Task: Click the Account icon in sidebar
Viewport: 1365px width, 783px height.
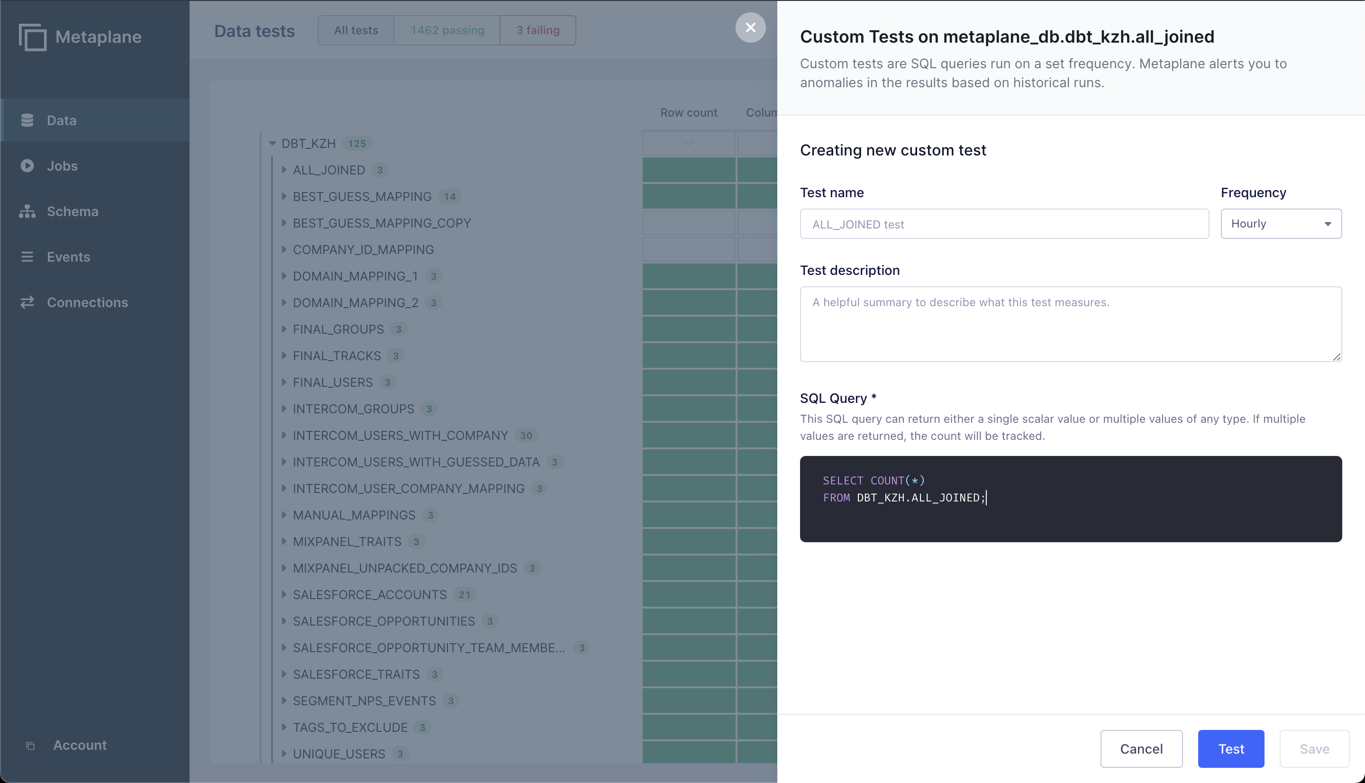Action: pos(31,746)
